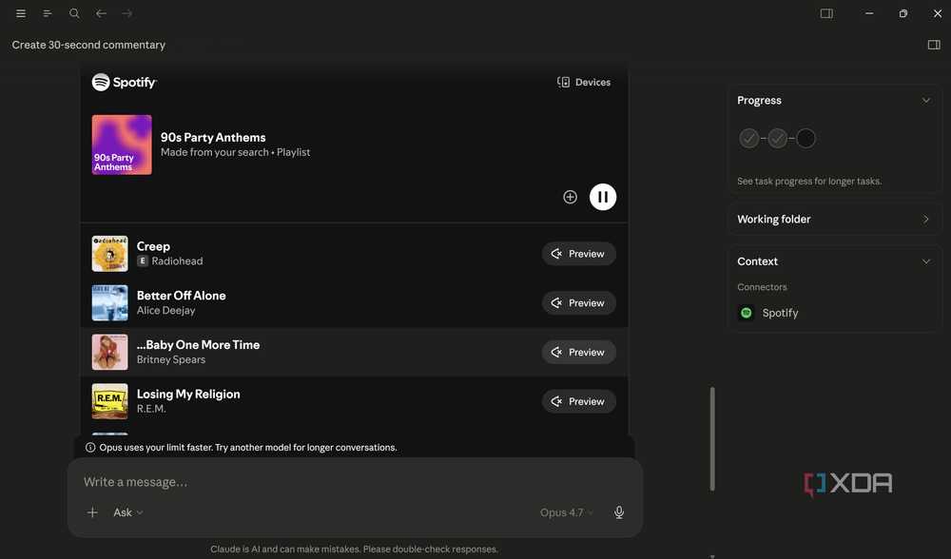
Task: Click the conversation scrollbar thumb
Action: tap(712, 438)
